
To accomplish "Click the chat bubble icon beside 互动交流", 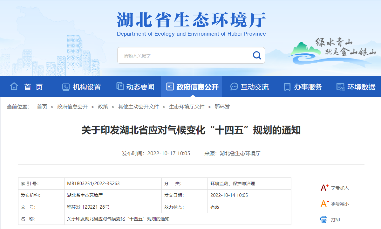I will tap(234, 86).
